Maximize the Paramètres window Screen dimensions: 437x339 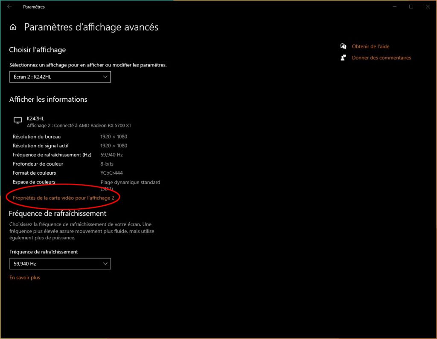coord(411,7)
